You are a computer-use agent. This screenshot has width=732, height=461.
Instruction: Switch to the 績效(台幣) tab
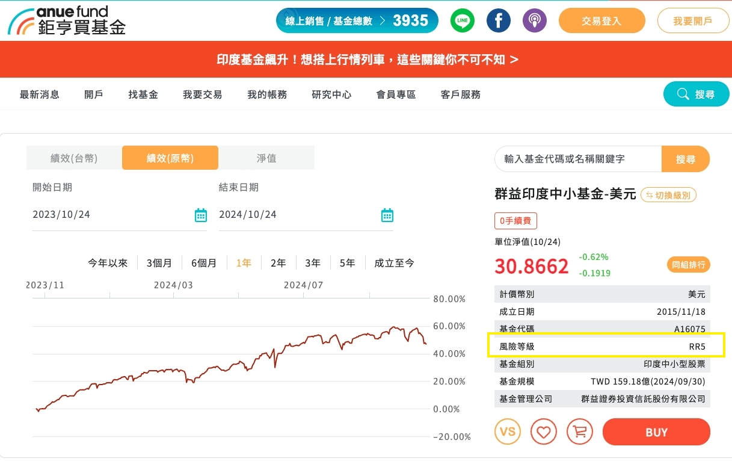(x=74, y=158)
